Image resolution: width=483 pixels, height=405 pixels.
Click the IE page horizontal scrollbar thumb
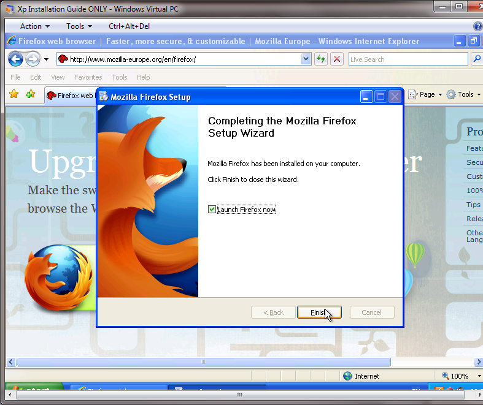coord(204,361)
